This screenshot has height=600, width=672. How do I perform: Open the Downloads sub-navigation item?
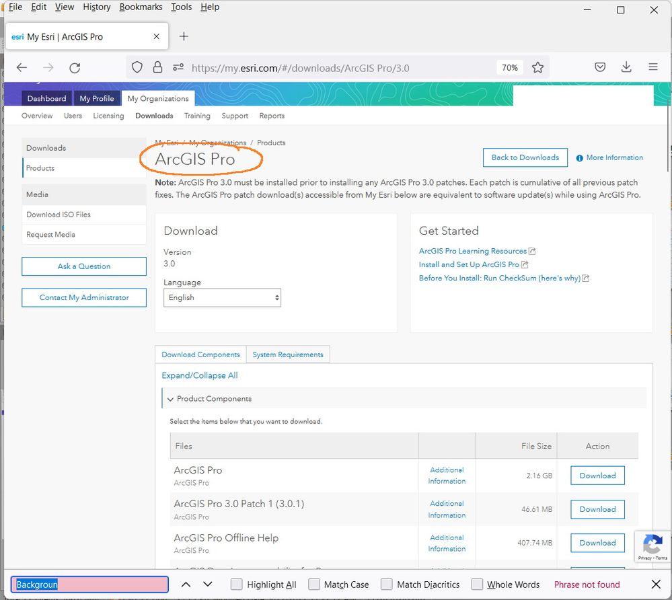[154, 116]
